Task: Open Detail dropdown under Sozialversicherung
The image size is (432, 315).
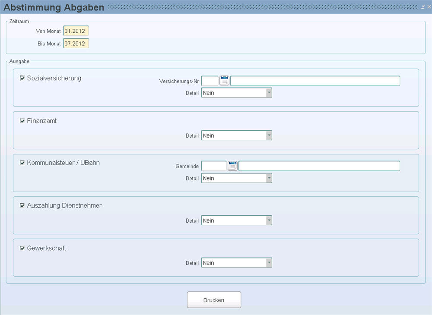Action: click(237, 93)
